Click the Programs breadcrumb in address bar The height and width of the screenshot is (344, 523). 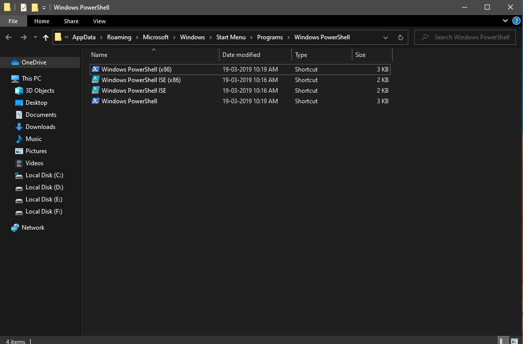(x=270, y=37)
